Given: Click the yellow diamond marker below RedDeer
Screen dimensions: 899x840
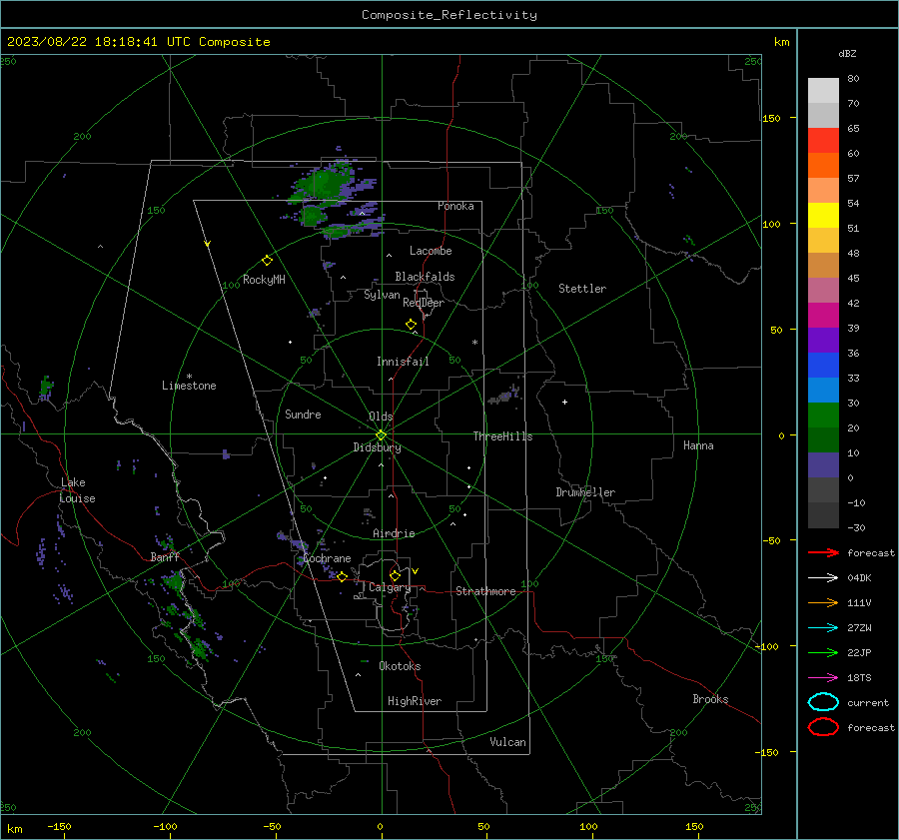Looking at the screenshot, I should coord(412,325).
